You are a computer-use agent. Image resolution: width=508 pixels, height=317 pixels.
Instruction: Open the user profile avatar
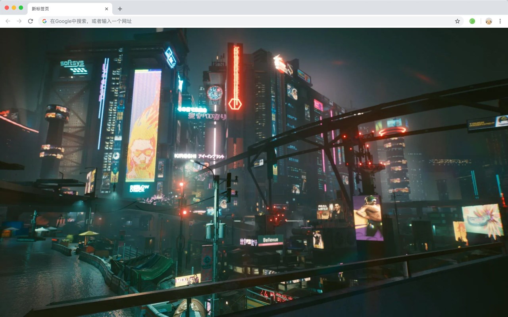point(489,21)
